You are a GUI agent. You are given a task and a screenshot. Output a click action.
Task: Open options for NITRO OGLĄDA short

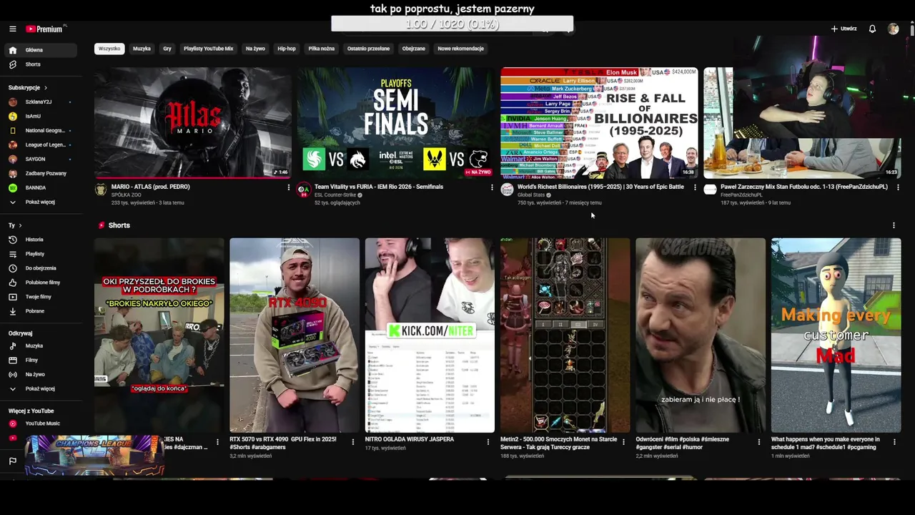(488, 442)
